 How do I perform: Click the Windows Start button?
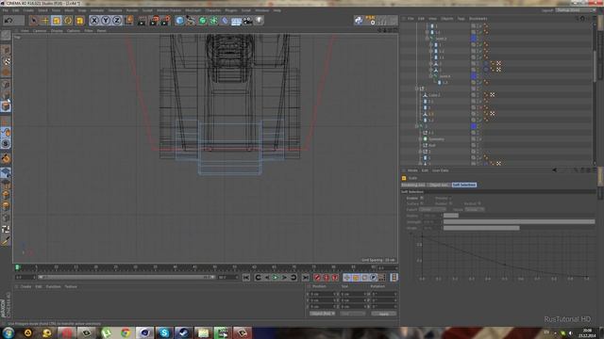click(x=8, y=332)
